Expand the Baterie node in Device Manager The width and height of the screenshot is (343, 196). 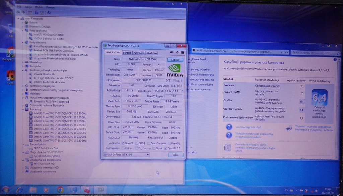coord(22,22)
